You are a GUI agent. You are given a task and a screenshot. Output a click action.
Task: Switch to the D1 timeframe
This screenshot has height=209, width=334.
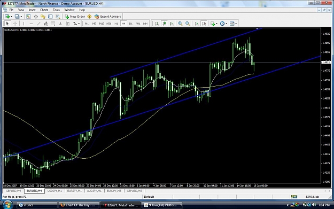[x=131, y=24]
